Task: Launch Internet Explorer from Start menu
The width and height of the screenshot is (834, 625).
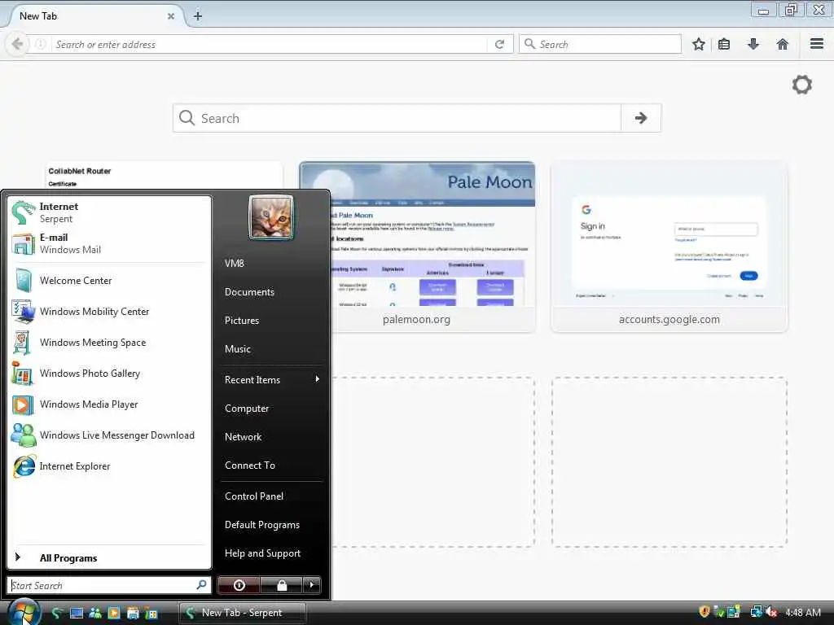Action: (109, 466)
